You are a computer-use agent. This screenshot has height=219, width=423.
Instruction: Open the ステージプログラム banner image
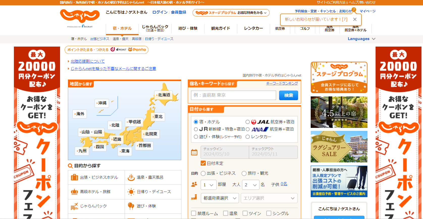click(339, 77)
